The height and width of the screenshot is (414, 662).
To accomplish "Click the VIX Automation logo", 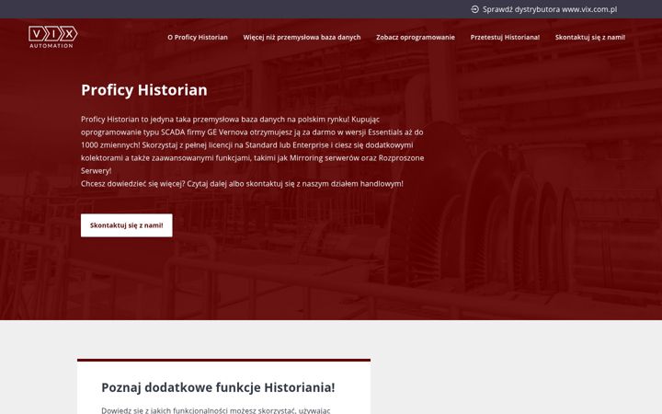I will tap(53, 37).
